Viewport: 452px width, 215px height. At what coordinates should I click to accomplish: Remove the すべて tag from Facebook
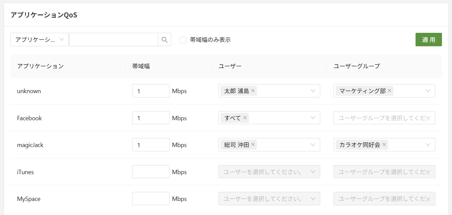[245, 118]
